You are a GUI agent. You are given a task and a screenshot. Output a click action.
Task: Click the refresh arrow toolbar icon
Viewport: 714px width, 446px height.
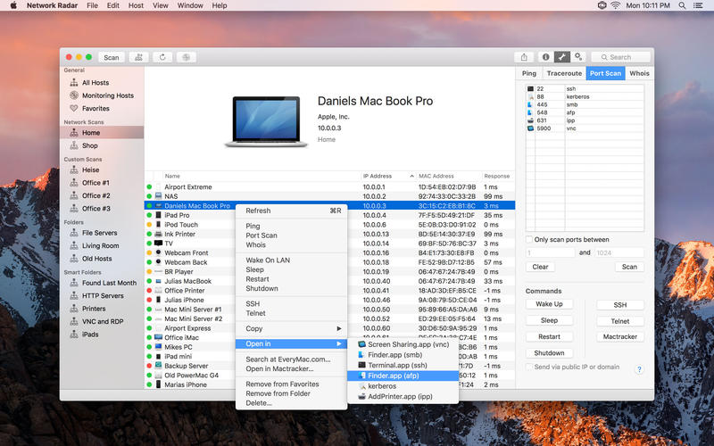point(162,57)
